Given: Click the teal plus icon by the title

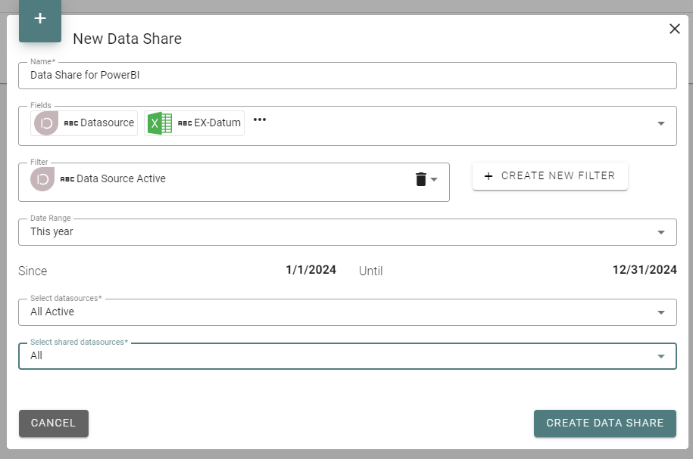Looking at the screenshot, I should pos(40,19).
